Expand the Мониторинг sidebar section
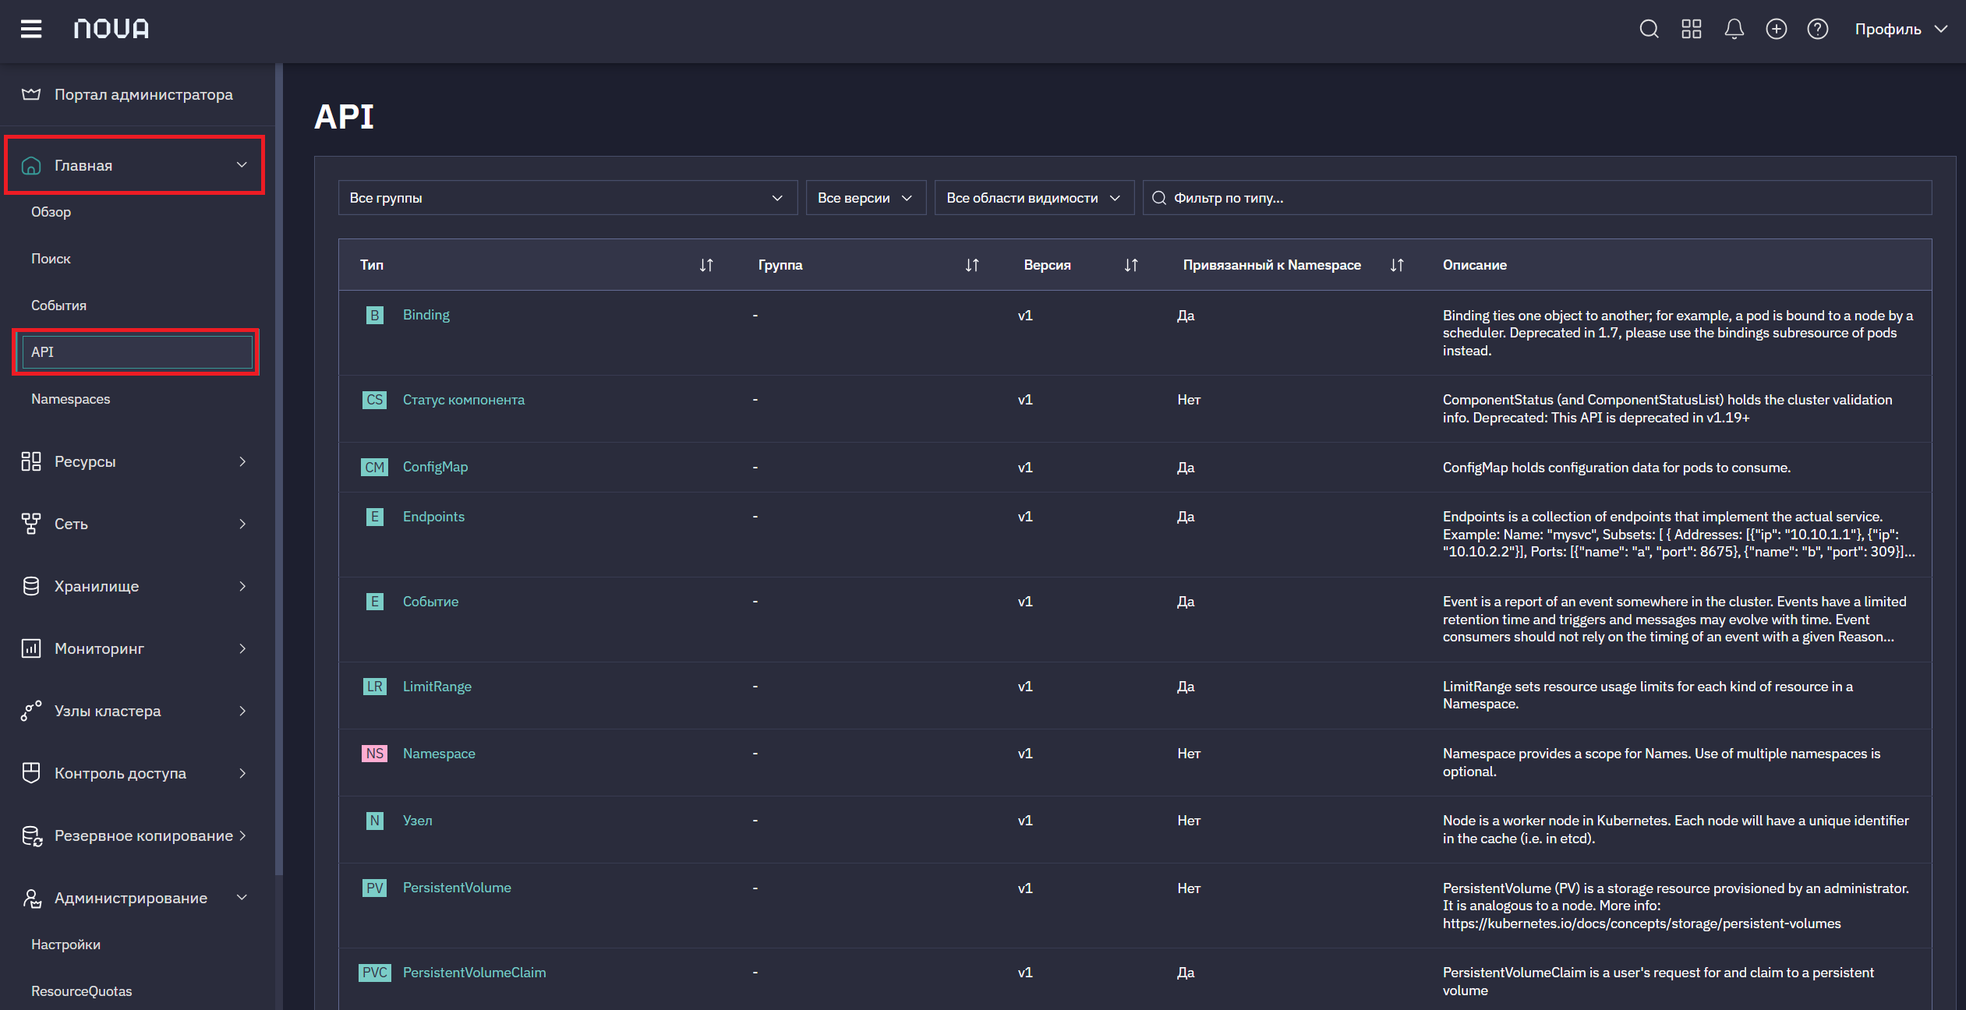 coord(134,648)
